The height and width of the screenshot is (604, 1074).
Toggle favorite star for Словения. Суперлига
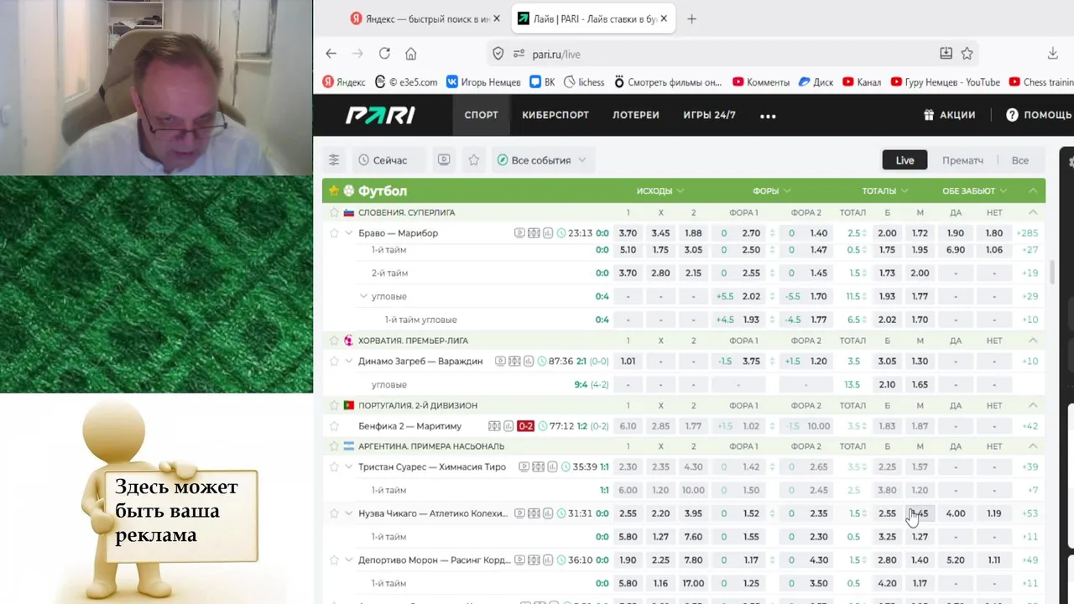tap(334, 213)
